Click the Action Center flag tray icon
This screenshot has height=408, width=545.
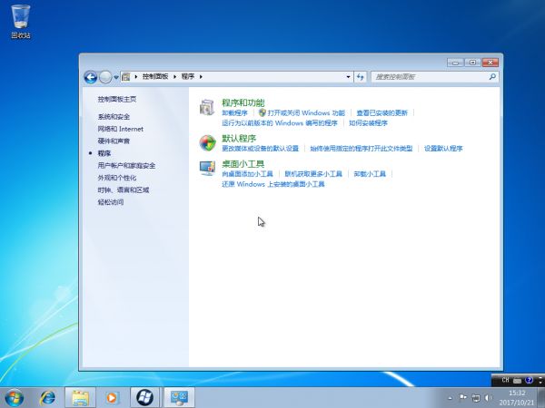coord(463,398)
